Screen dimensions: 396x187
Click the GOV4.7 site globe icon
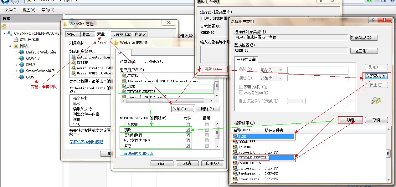22,58
